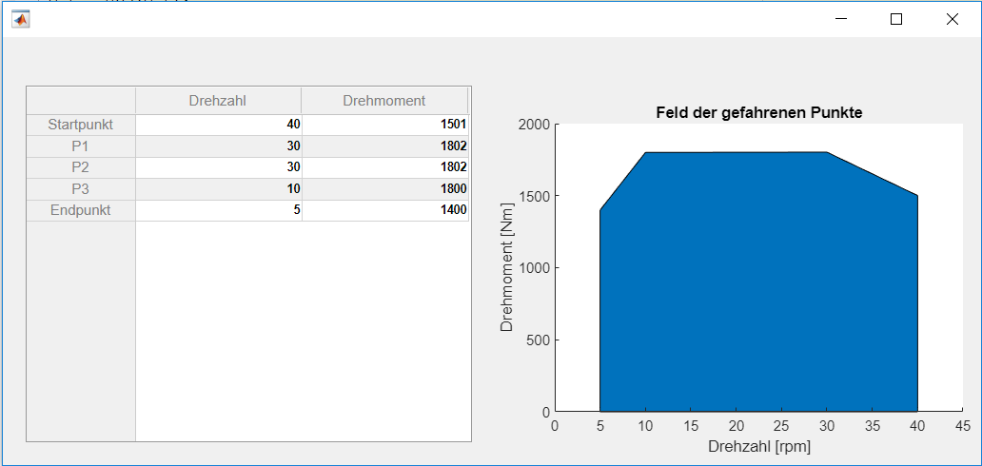The height and width of the screenshot is (466, 982).
Task: Click the P3 Drehmoment cell showing 1800
Action: click(384, 189)
